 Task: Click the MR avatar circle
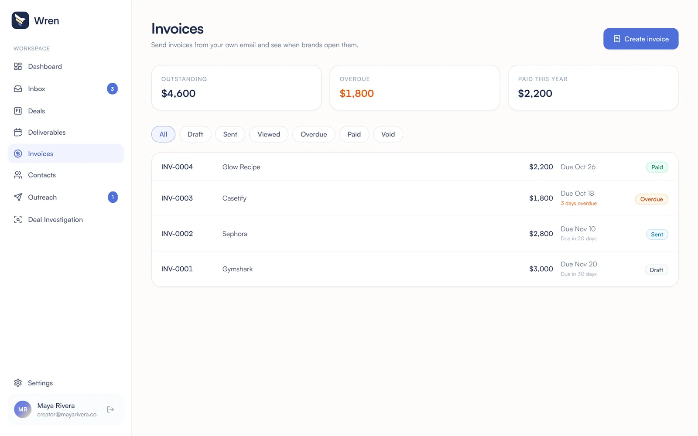tap(23, 409)
